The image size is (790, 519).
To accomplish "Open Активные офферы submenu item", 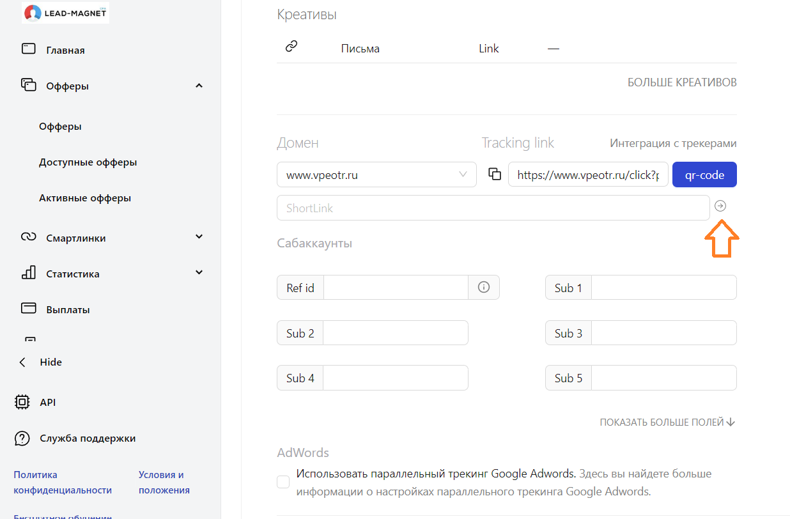I will [85, 198].
